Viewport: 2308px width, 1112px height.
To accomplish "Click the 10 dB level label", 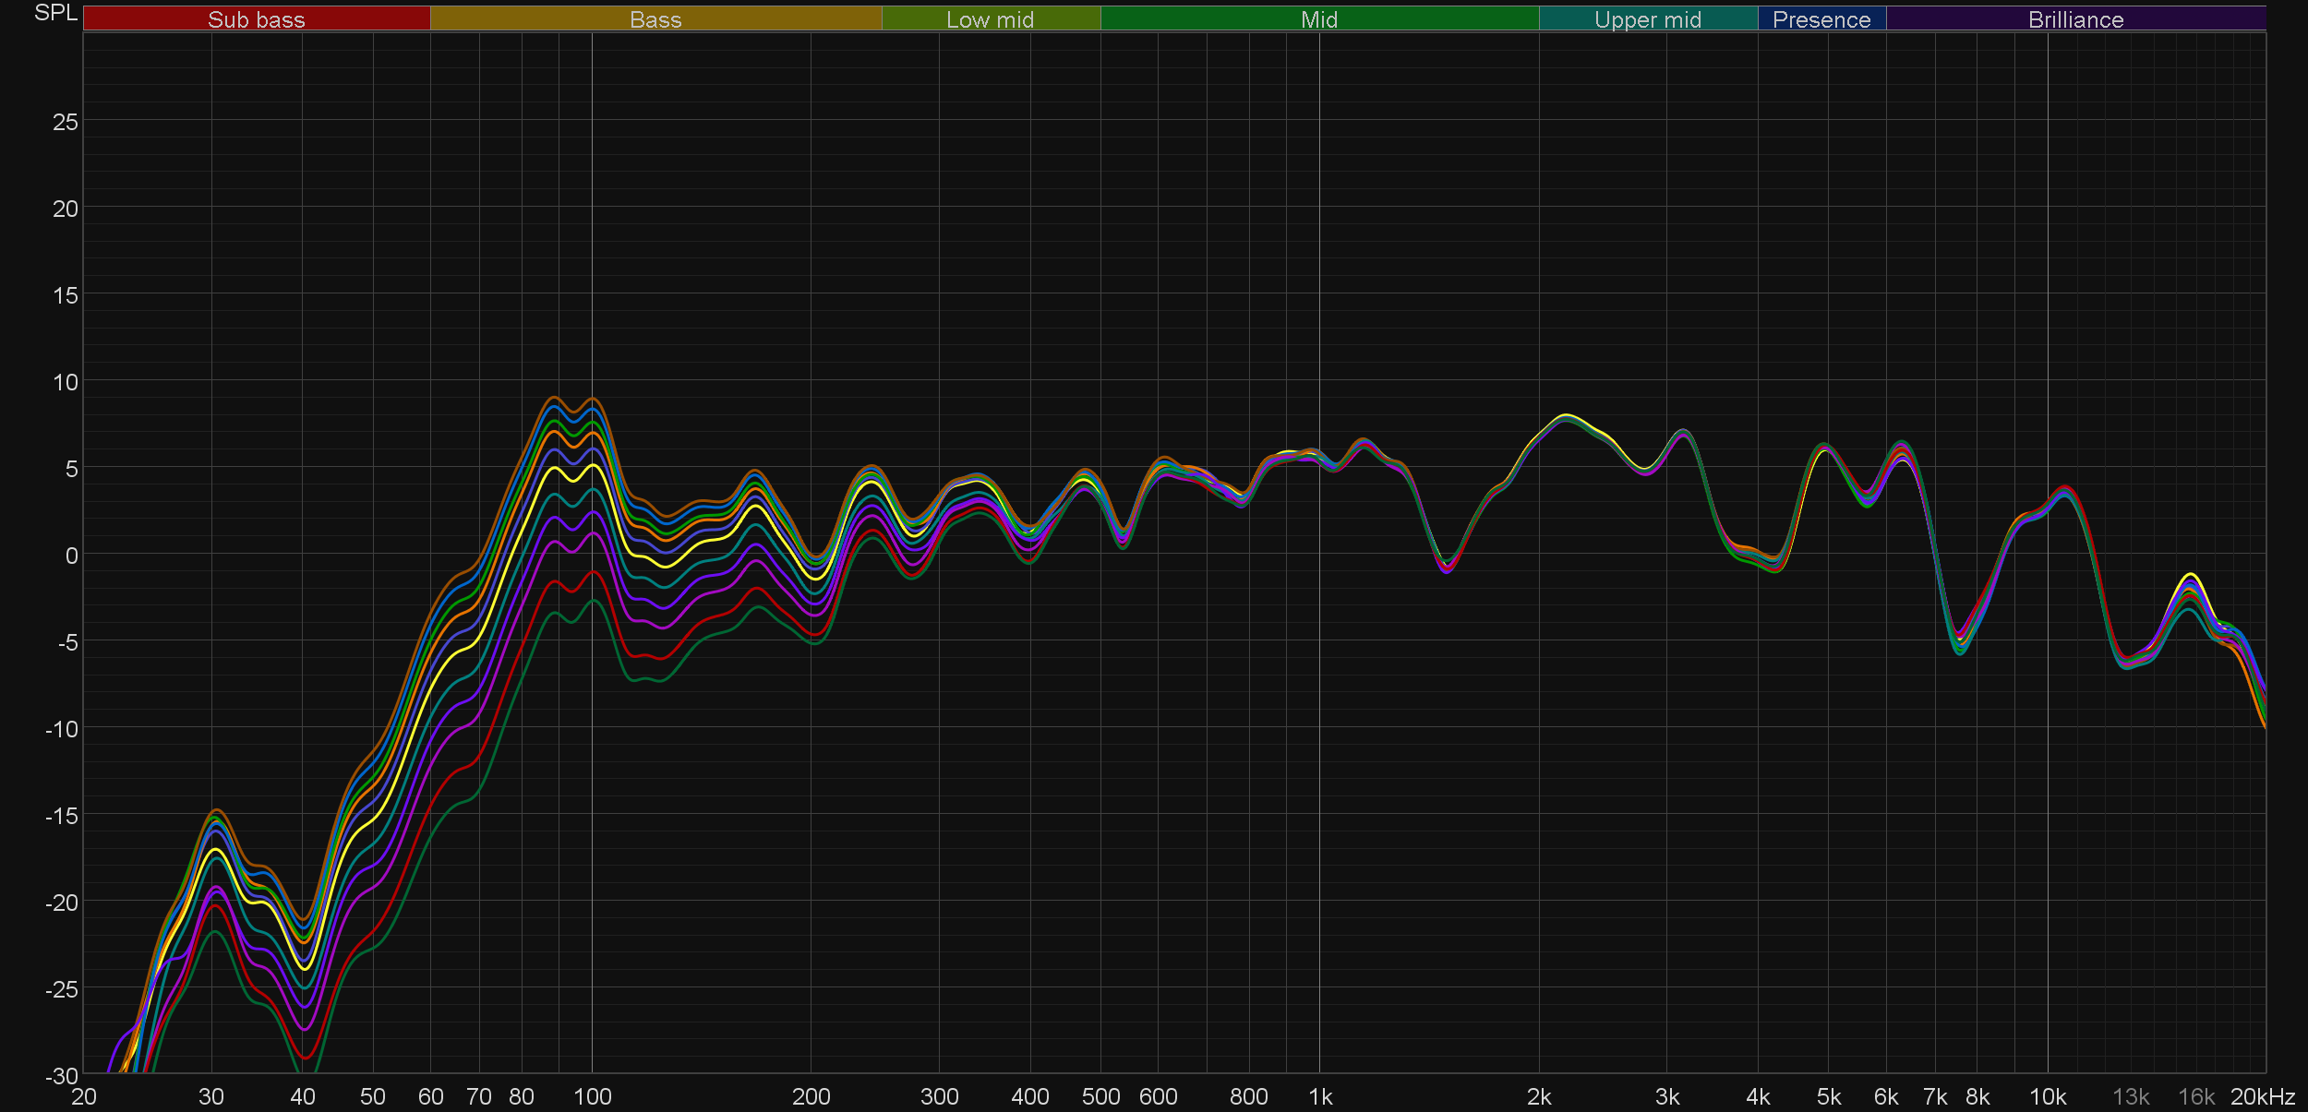I will (x=66, y=382).
